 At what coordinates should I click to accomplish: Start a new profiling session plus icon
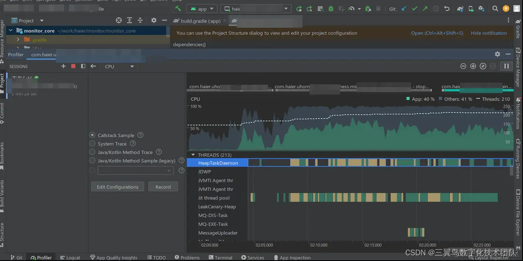click(x=63, y=66)
